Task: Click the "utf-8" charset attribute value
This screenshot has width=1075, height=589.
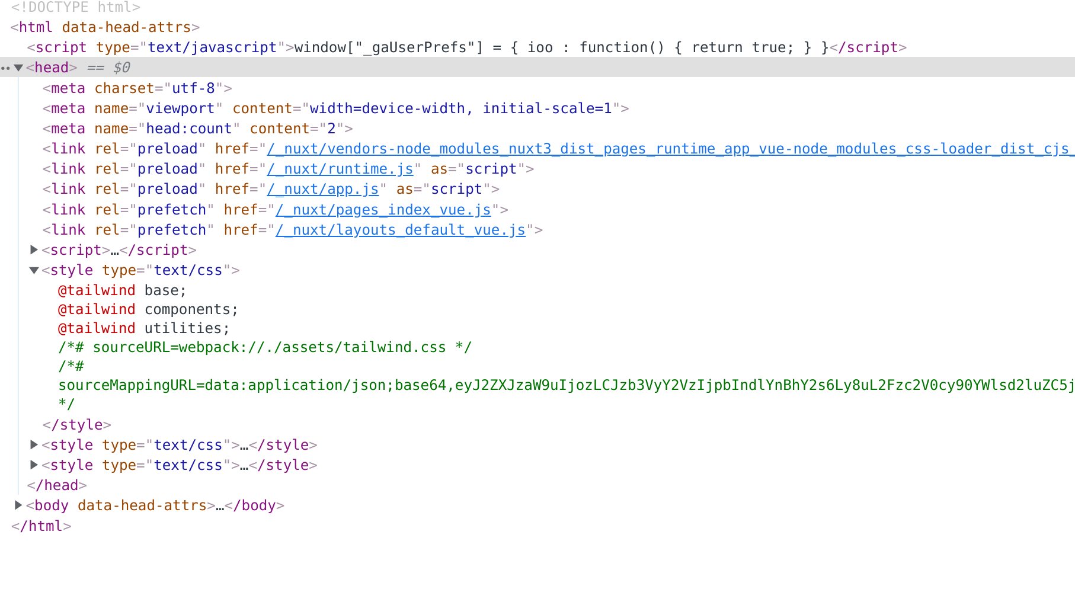Action: click(193, 88)
